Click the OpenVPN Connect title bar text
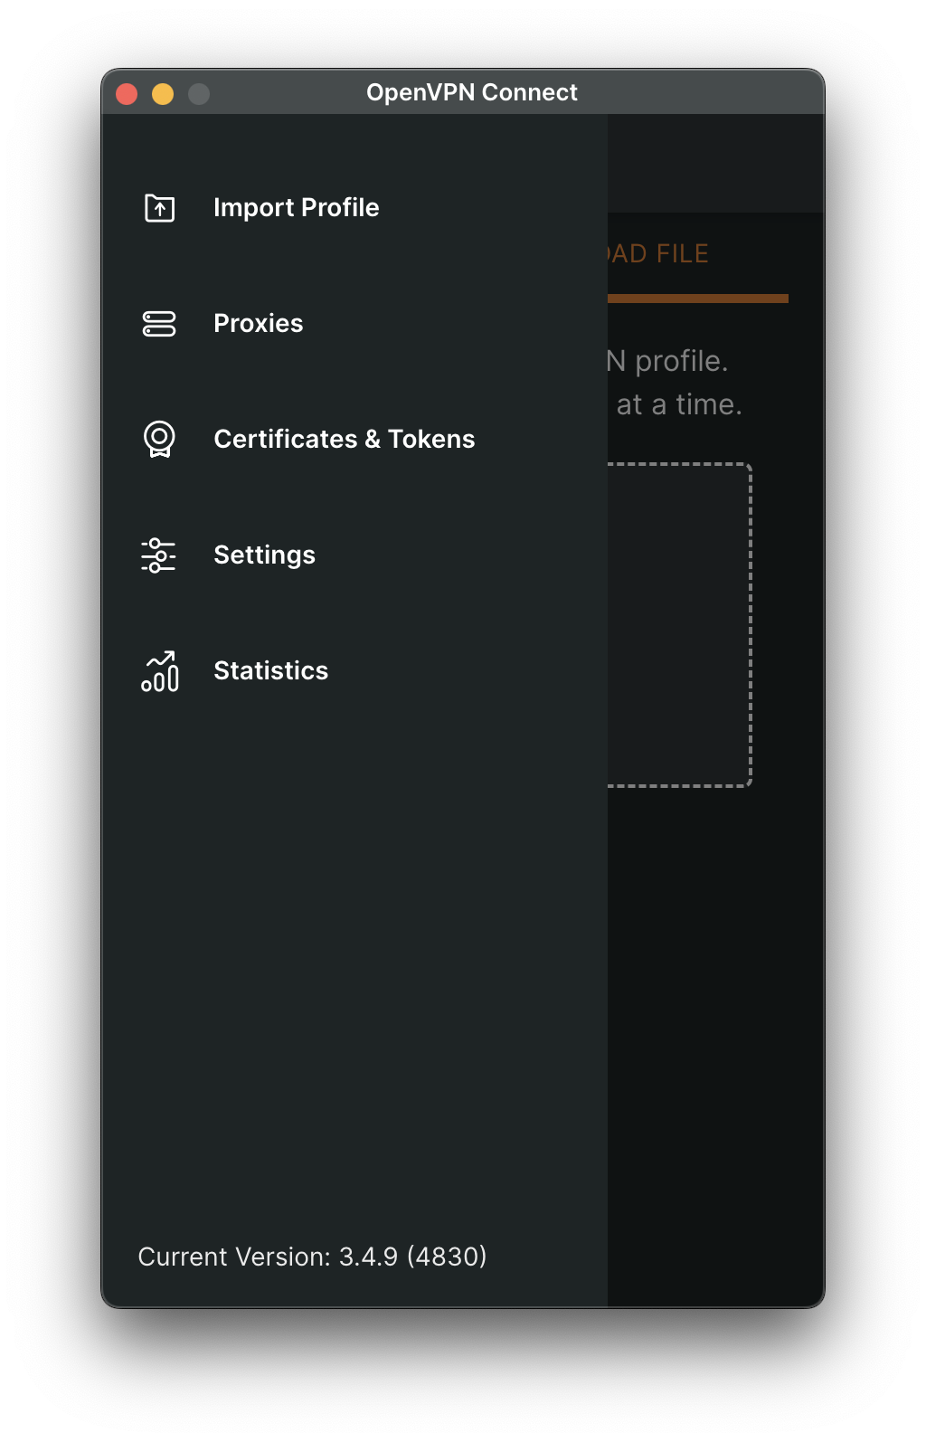The width and height of the screenshot is (926, 1442). tap(471, 92)
